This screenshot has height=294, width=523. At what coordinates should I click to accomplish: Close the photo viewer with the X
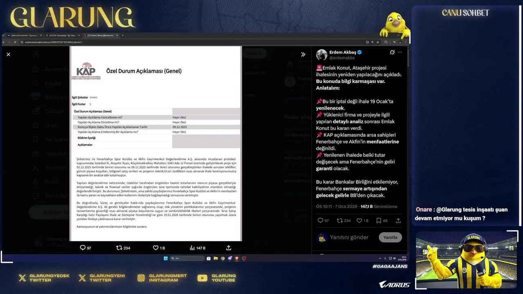tap(8, 54)
